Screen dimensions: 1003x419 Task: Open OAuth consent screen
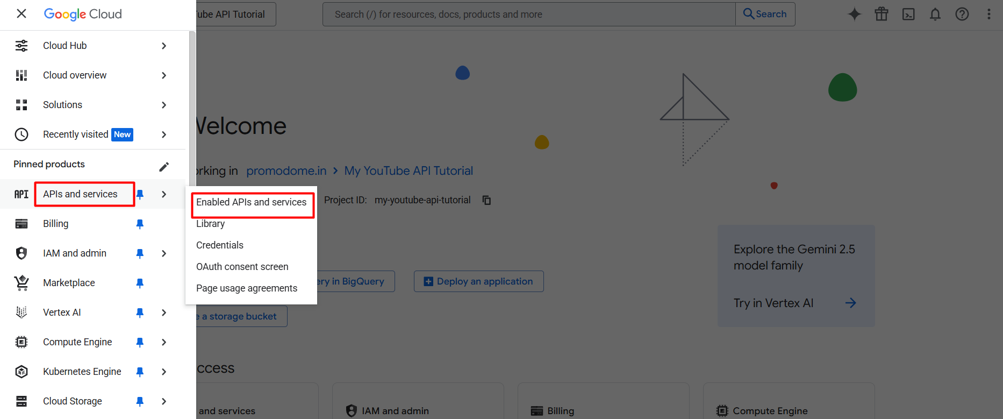point(251,267)
